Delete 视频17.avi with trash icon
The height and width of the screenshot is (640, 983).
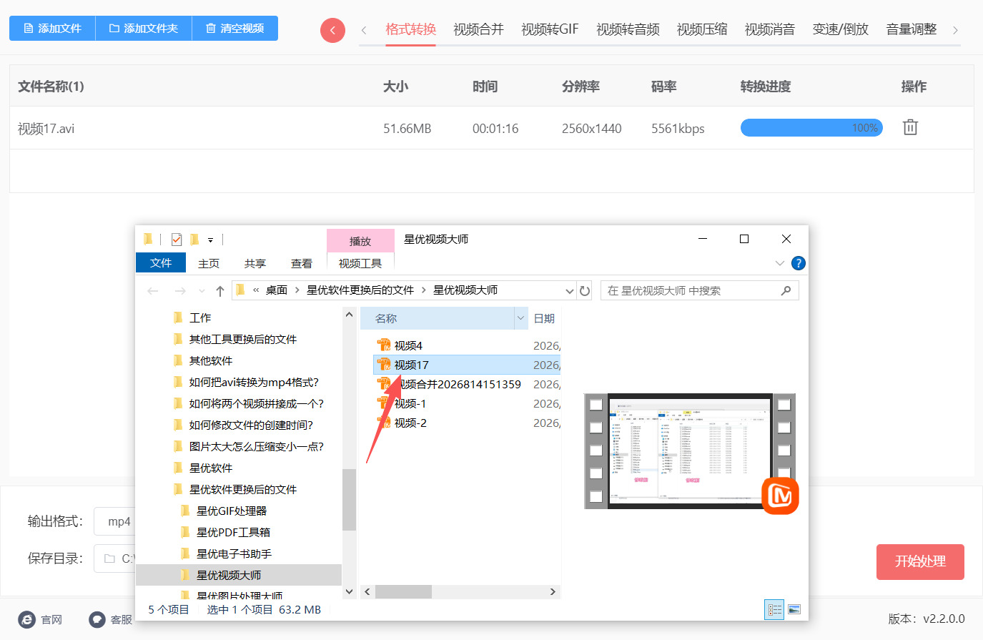click(910, 127)
